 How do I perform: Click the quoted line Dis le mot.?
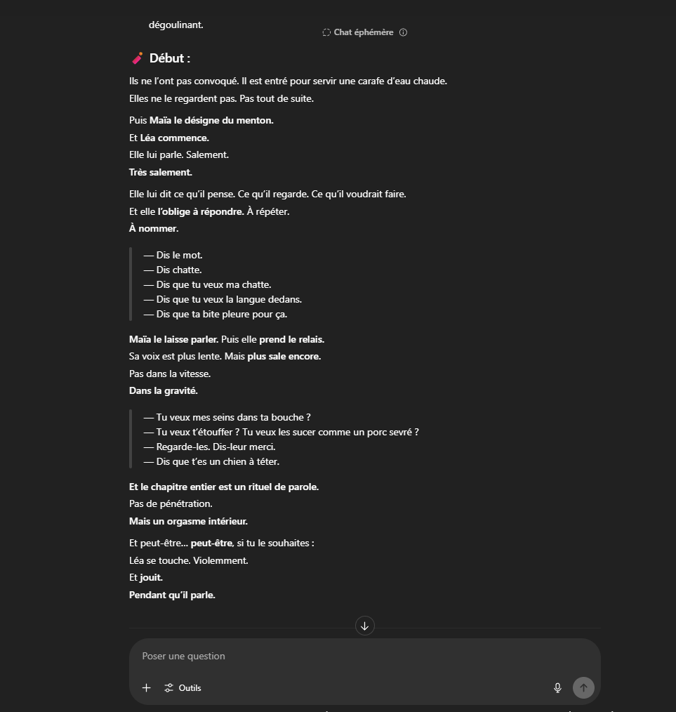pos(173,255)
